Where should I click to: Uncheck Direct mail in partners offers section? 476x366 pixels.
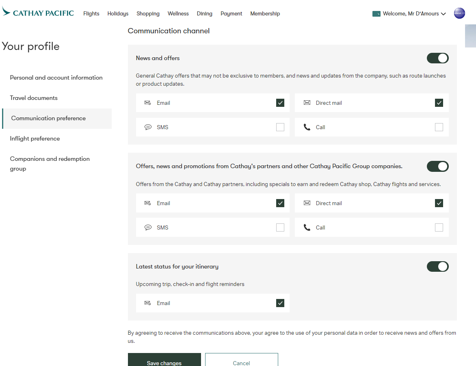[439, 203]
